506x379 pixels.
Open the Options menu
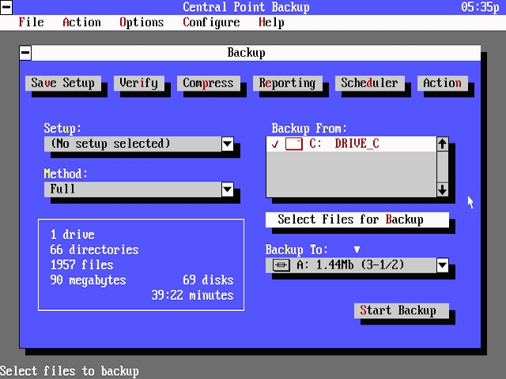point(142,23)
